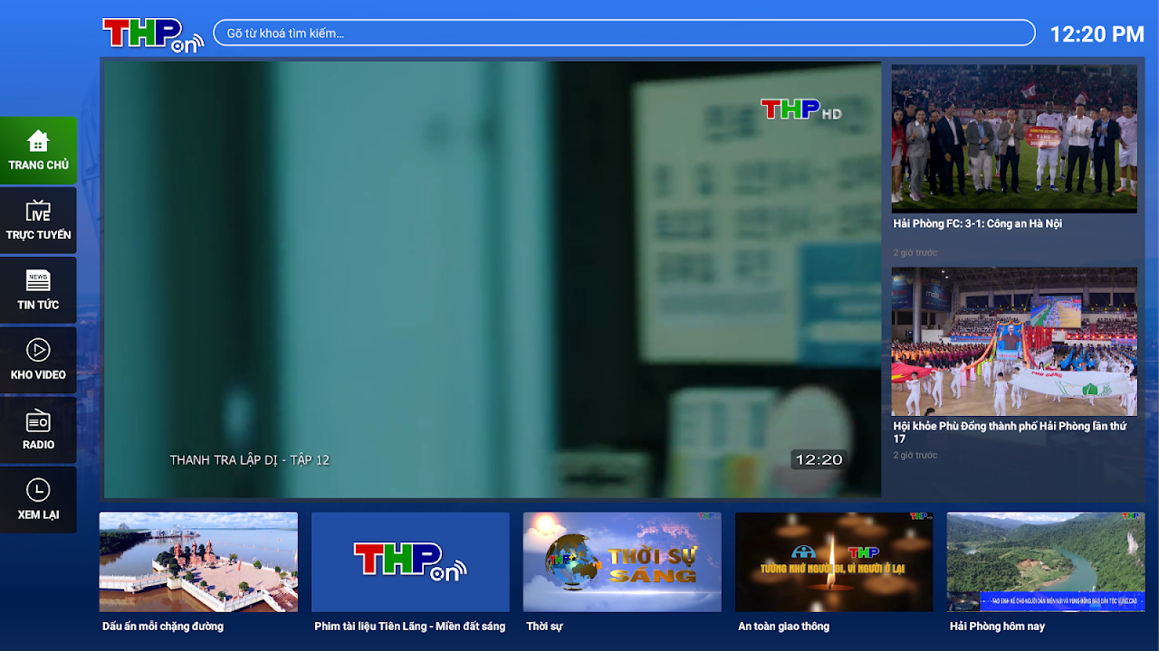Open the Trực Tuyến live TV icon
1159x651 pixels.
(38, 212)
